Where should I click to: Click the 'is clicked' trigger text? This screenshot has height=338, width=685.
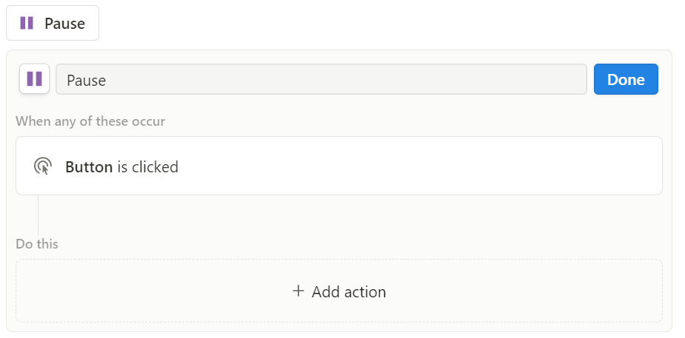click(147, 167)
